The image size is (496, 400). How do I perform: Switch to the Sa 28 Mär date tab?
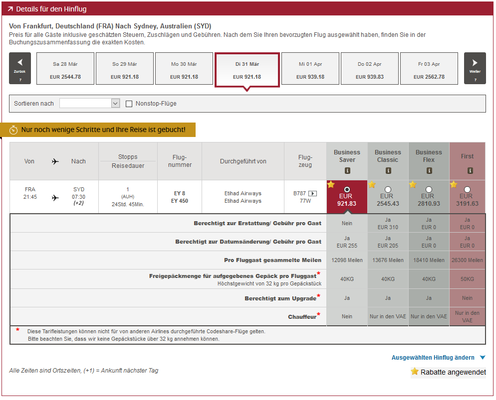(65, 69)
